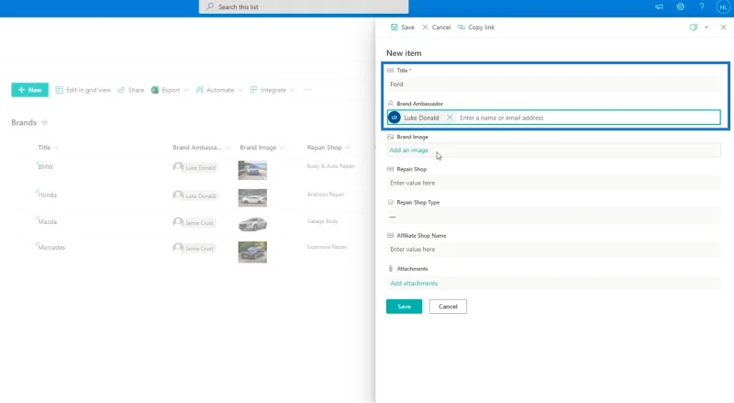Open Brand Ambassador column header dropdown

point(201,147)
